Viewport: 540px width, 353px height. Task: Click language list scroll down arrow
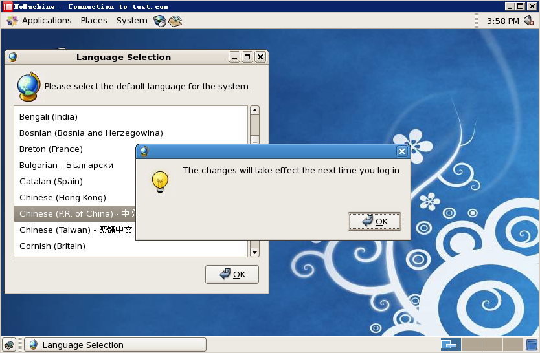[x=254, y=253]
